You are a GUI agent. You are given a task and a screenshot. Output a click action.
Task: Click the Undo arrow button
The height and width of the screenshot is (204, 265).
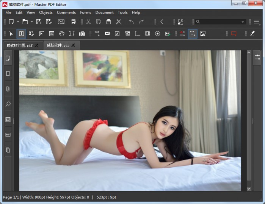click(131, 22)
